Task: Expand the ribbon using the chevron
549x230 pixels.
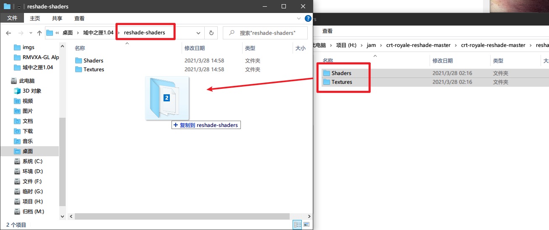Action: click(299, 18)
